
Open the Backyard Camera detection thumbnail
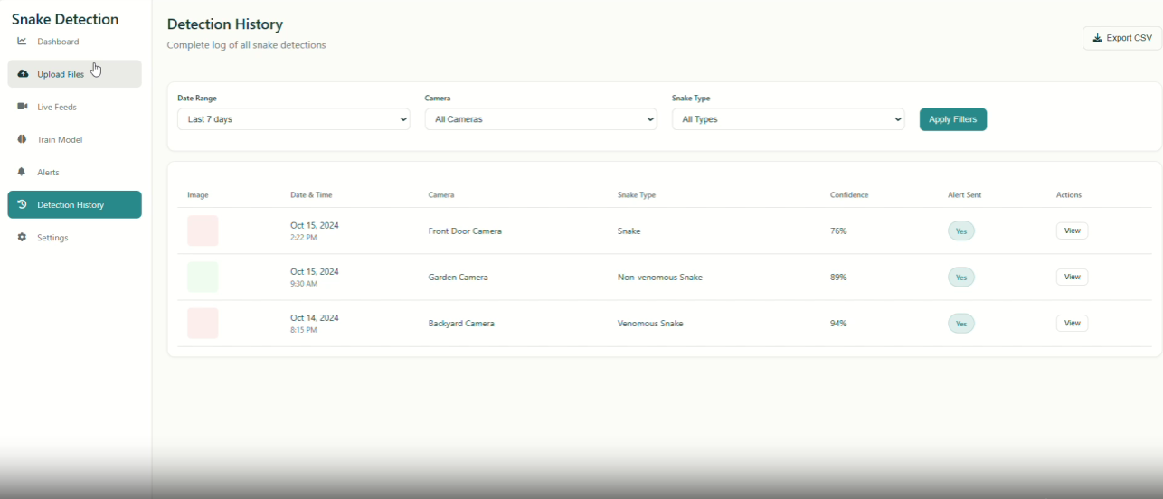(203, 323)
